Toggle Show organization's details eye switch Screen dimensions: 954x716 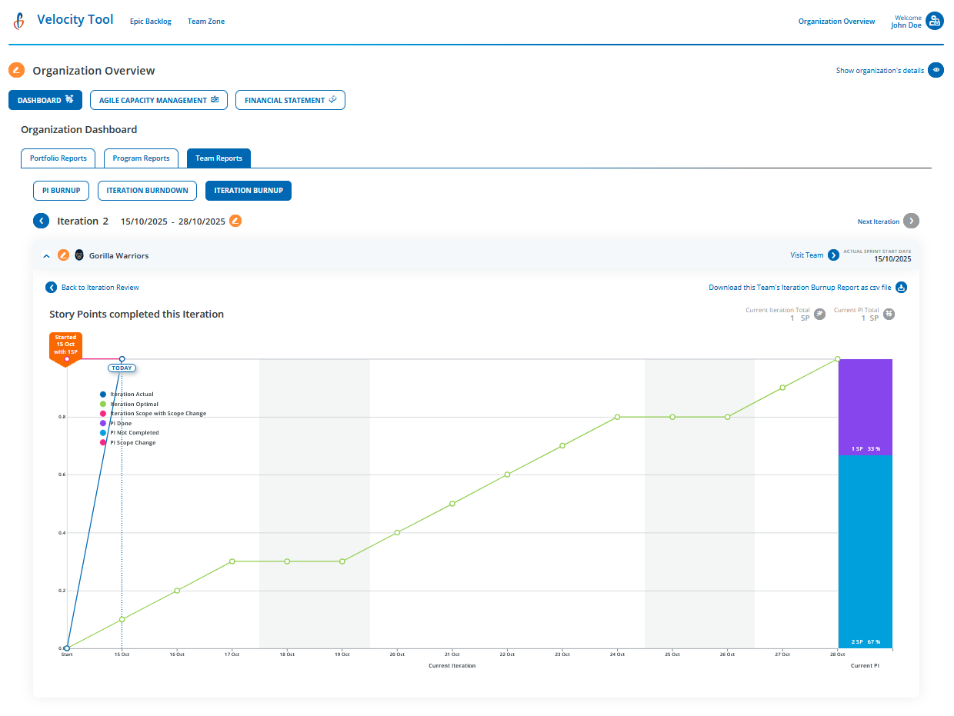coord(935,70)
